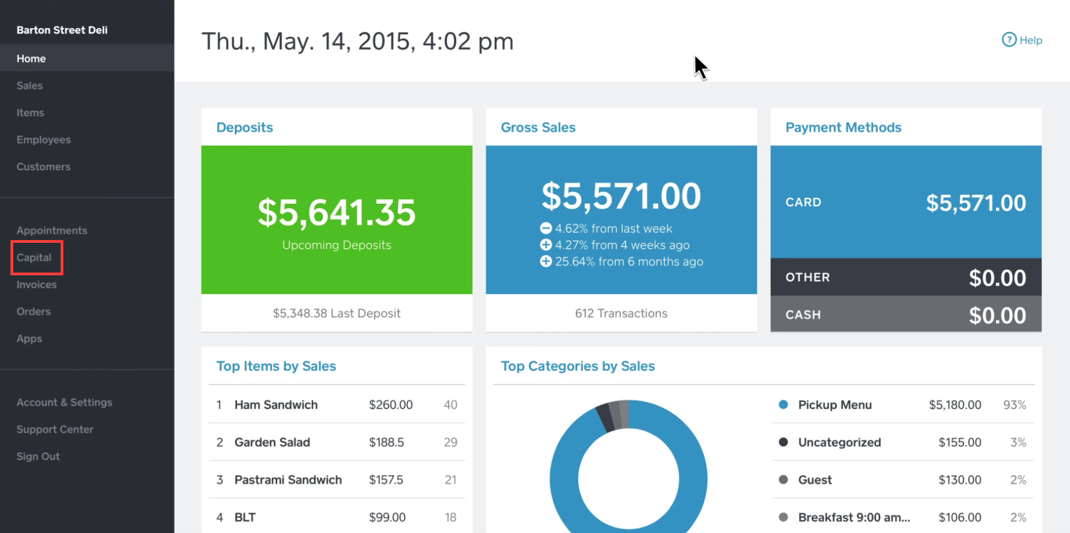Image resolution: width=1070 pixels, height=533 pixels.
Task: Click the Help link text
Action: [x=1031, y=40]
